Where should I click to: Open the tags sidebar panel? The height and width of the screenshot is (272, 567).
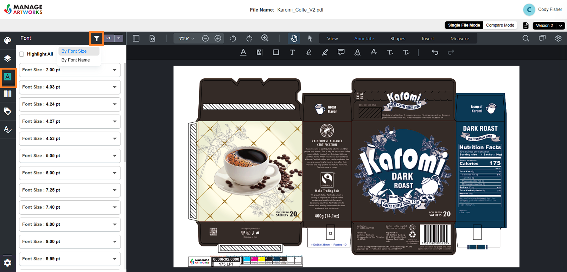coord(7,111)
